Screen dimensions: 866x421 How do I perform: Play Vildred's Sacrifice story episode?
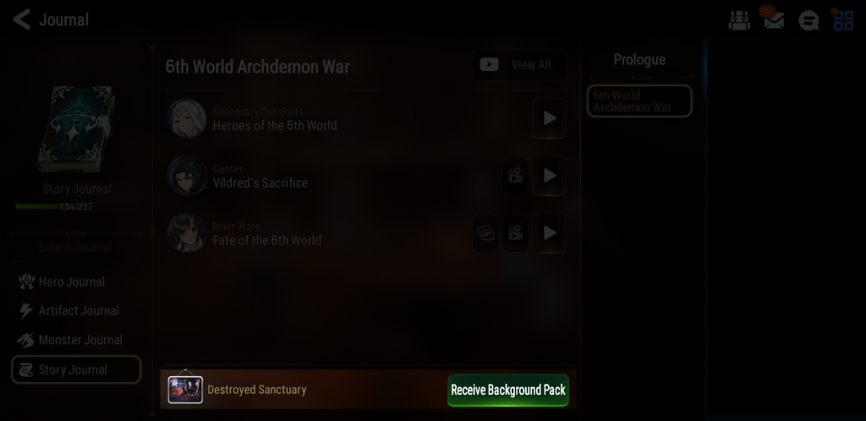549,176
